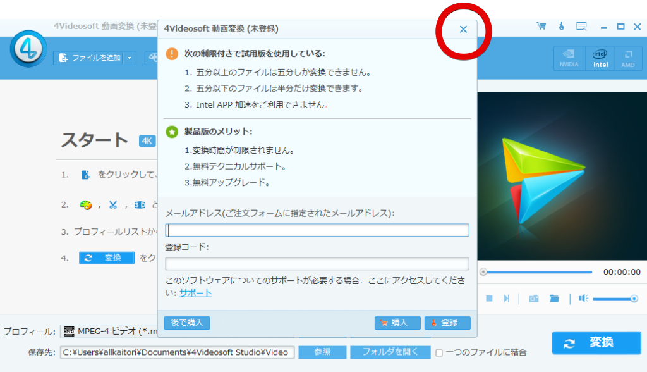Click the stop playback button

(490, 299)
